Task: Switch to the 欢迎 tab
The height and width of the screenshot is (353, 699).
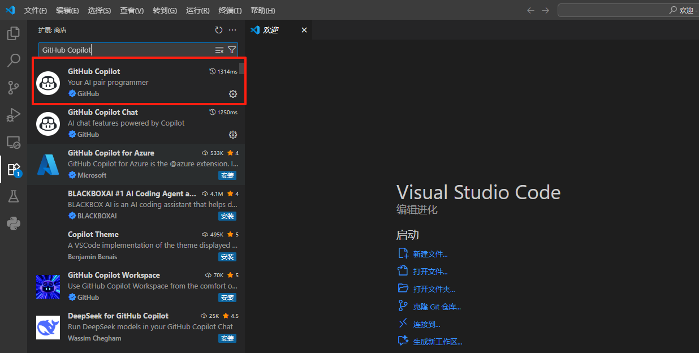Action: coord(270,29)
